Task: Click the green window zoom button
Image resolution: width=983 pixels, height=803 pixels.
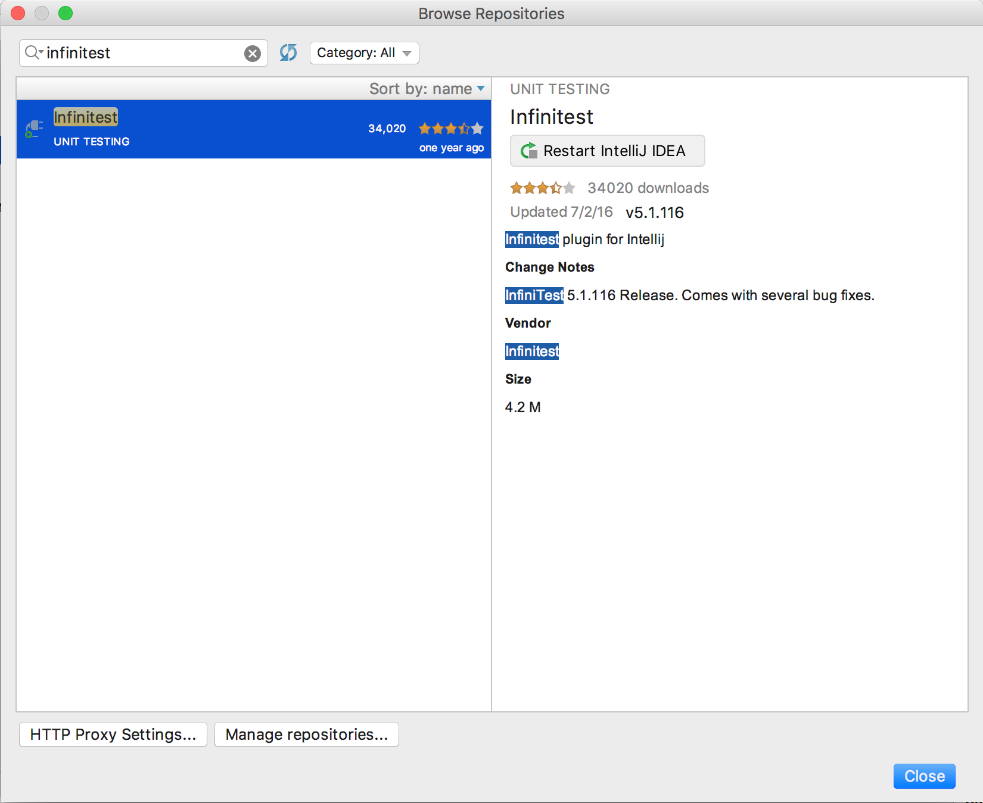Action: coord(66,13)
